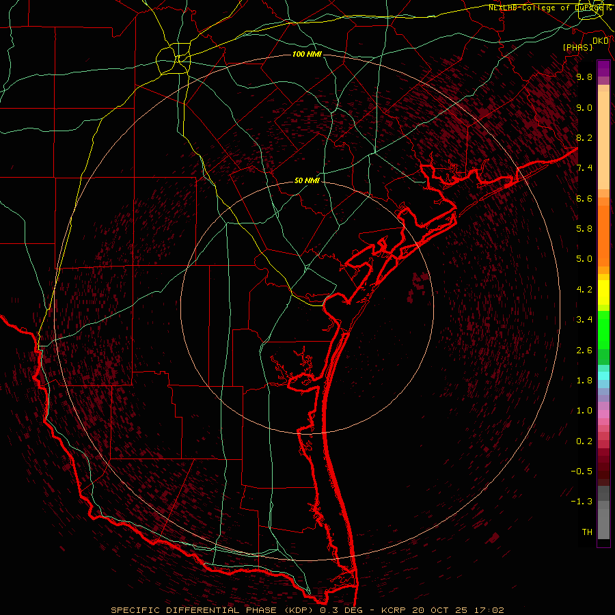The width and height of the screenshot is (615, 615).
Task: Select the 1.0 scale value label
Action: pyautogui.click(x=584, y=411)
